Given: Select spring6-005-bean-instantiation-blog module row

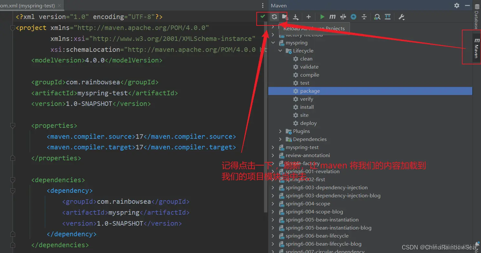Looking at the screenshot, I should click(370, 228).
